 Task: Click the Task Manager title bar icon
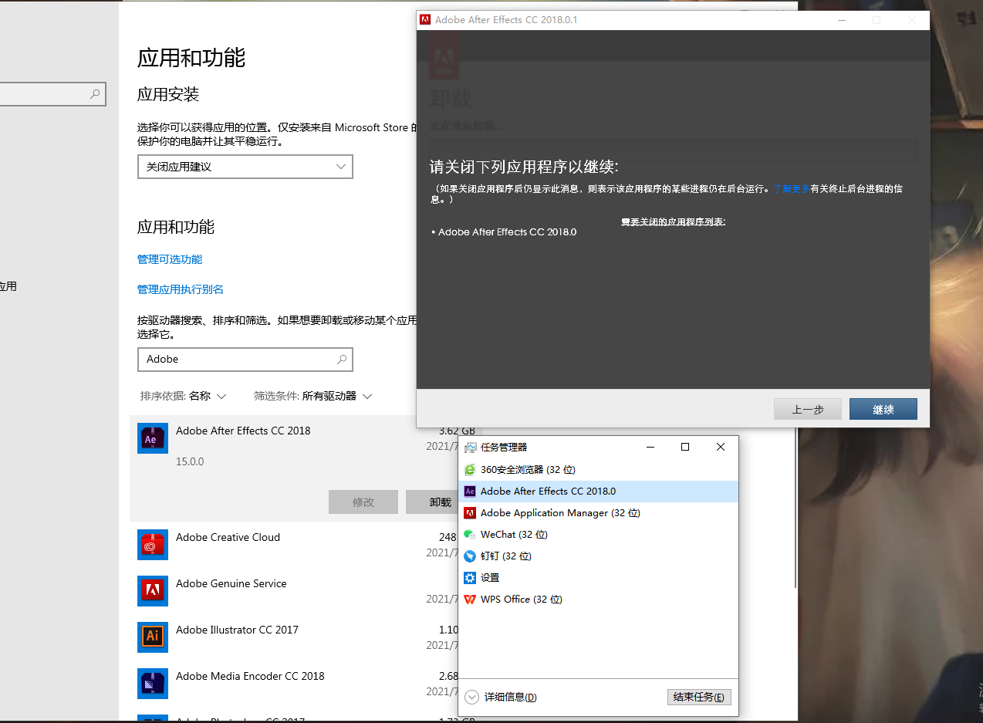click(x=471, y=448)
